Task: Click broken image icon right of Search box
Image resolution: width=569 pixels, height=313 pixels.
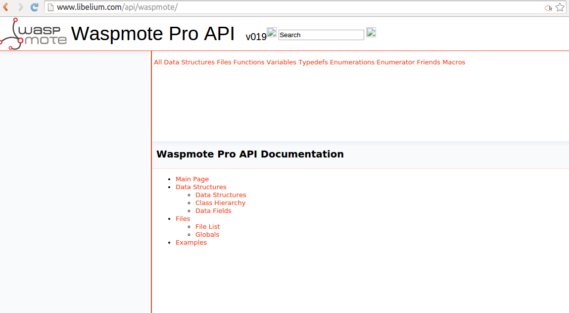Action: tap(371, 32)
